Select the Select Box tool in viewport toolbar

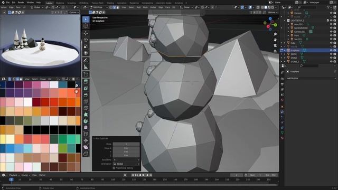click(86, 20)
